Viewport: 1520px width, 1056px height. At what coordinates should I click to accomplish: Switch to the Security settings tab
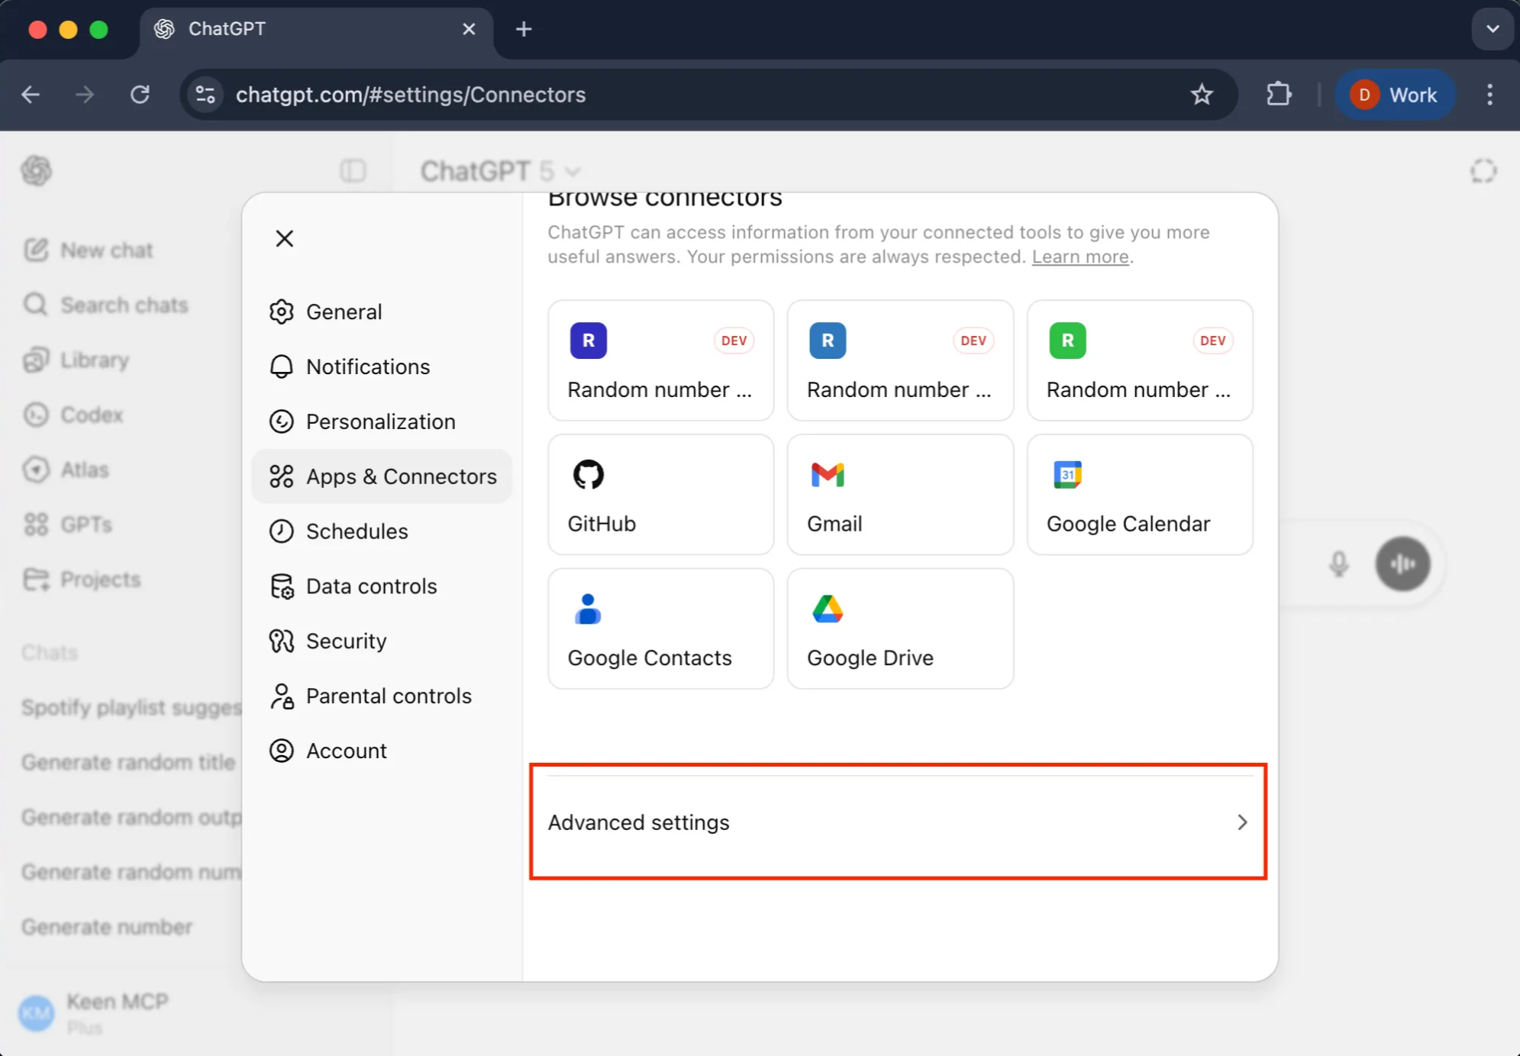346,641
